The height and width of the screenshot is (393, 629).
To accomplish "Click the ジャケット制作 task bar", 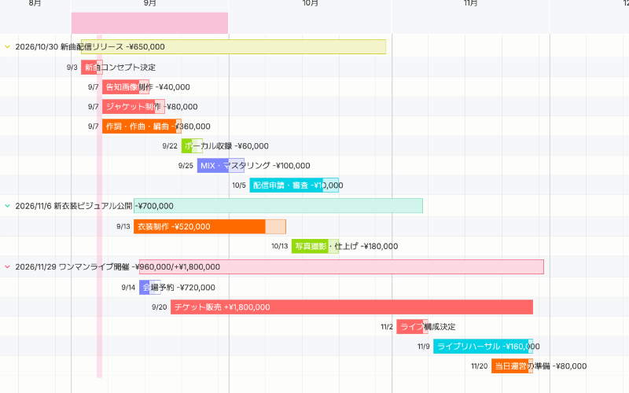I will click(134, 107).
